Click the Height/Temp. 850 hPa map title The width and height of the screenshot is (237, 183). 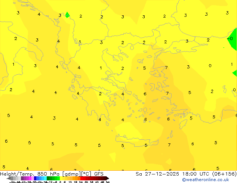(x=52, y=174)
